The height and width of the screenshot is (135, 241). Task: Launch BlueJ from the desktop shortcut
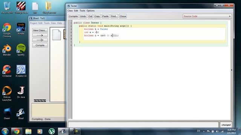tap(21, 114)
